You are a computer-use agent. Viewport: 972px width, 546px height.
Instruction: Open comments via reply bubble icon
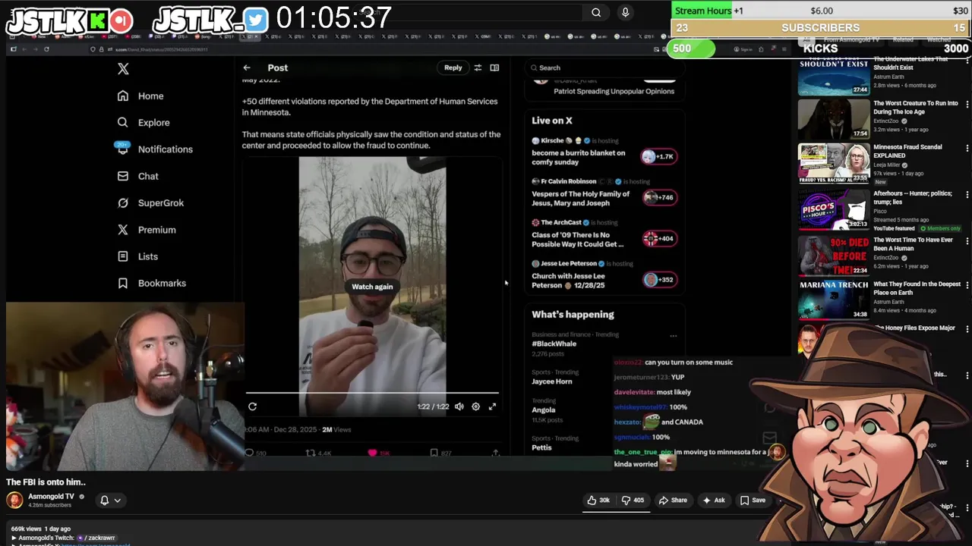click(x=249, y=453)
